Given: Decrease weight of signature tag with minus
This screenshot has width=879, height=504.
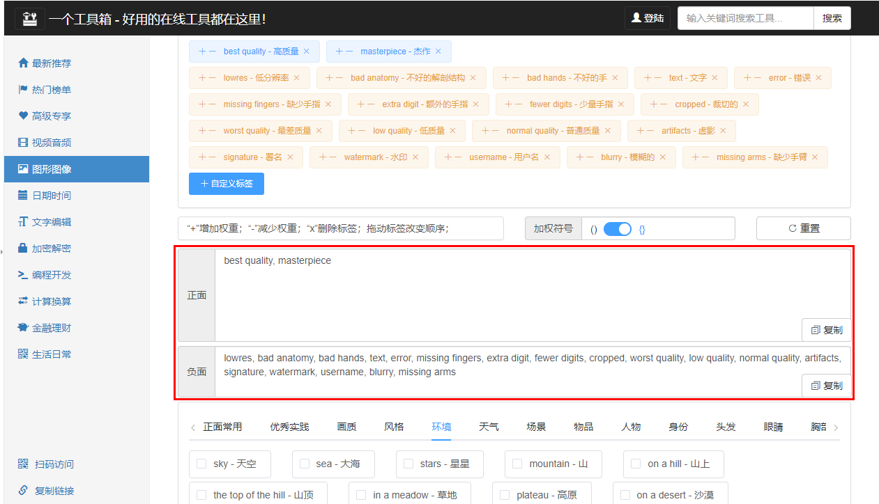Looking at the screenshot, I should click(x=212, y=157).
